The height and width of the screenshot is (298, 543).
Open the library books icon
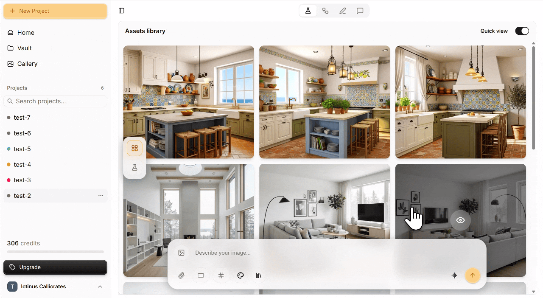pos(258,276)
